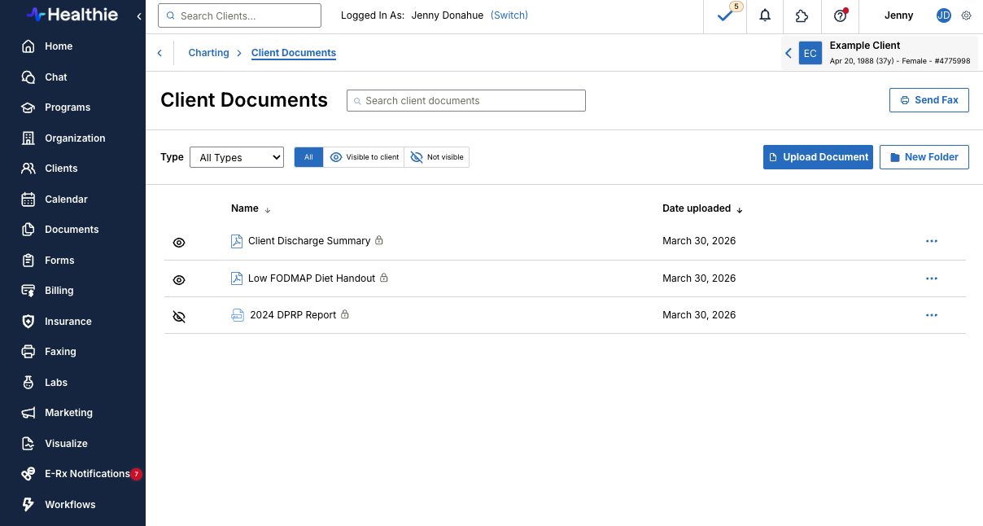The width and height of the screenshot is (983, 526).
Task: Open the notifications bell icon
Action: 765,15
